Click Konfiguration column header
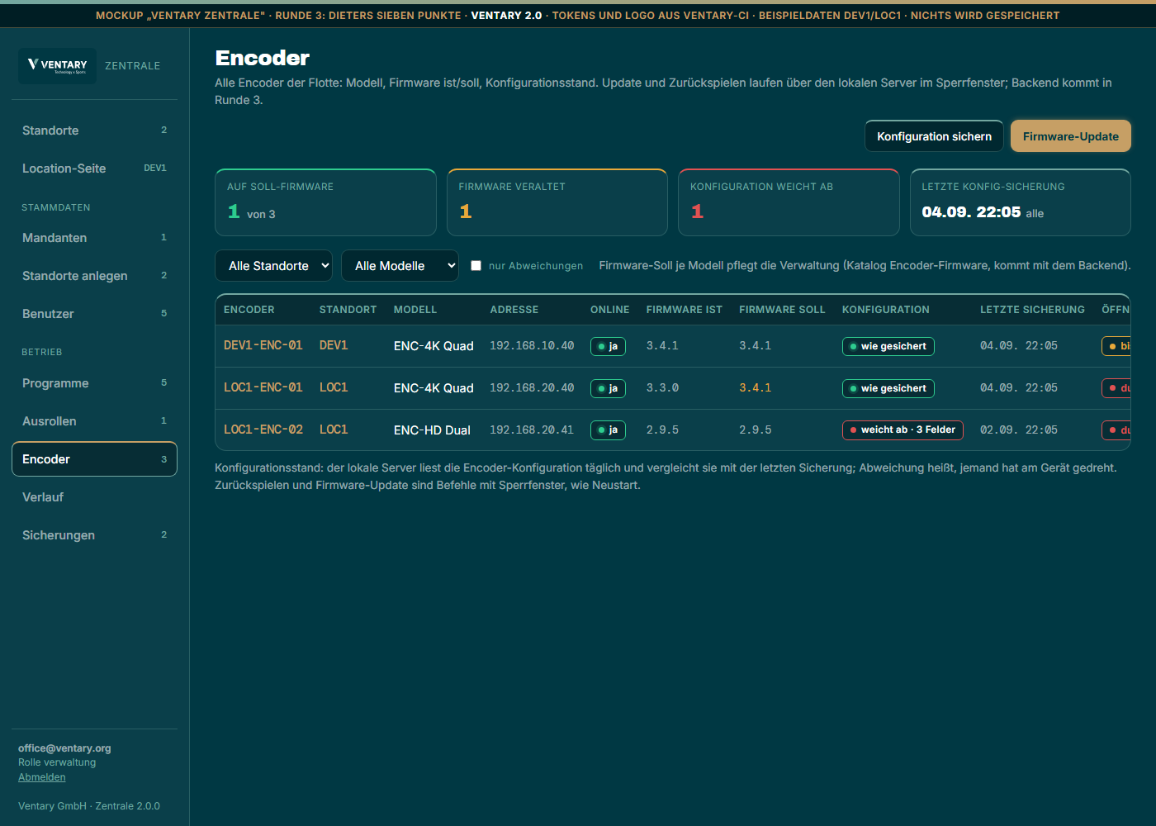Viewport: 1156px width, 826px height. (x=885, y=310)
